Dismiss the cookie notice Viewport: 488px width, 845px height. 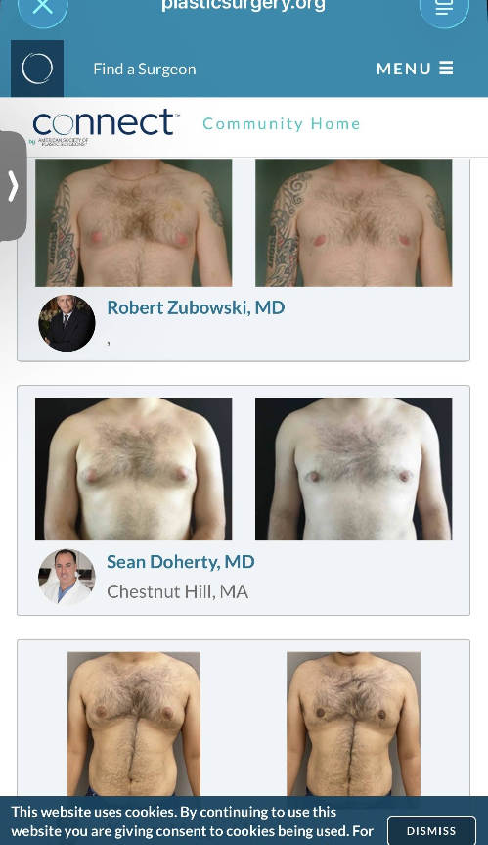[431, 831]
